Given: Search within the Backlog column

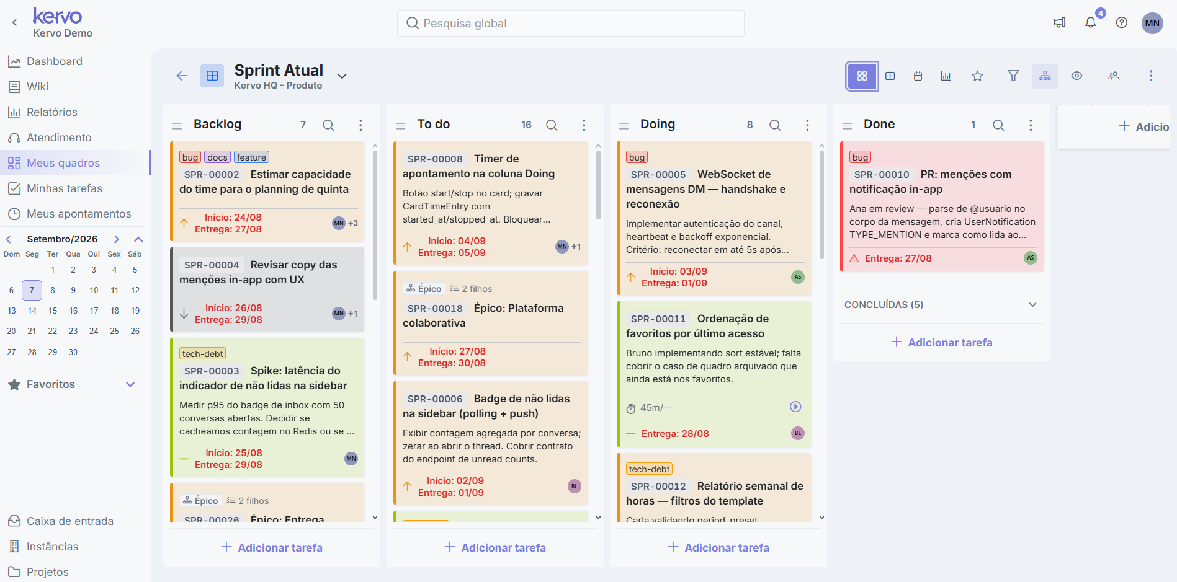Looking at the screenshot, I should point(329,125).
